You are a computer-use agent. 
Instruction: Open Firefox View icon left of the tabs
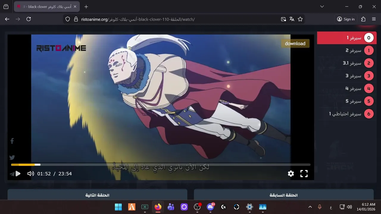coord(6,7)
